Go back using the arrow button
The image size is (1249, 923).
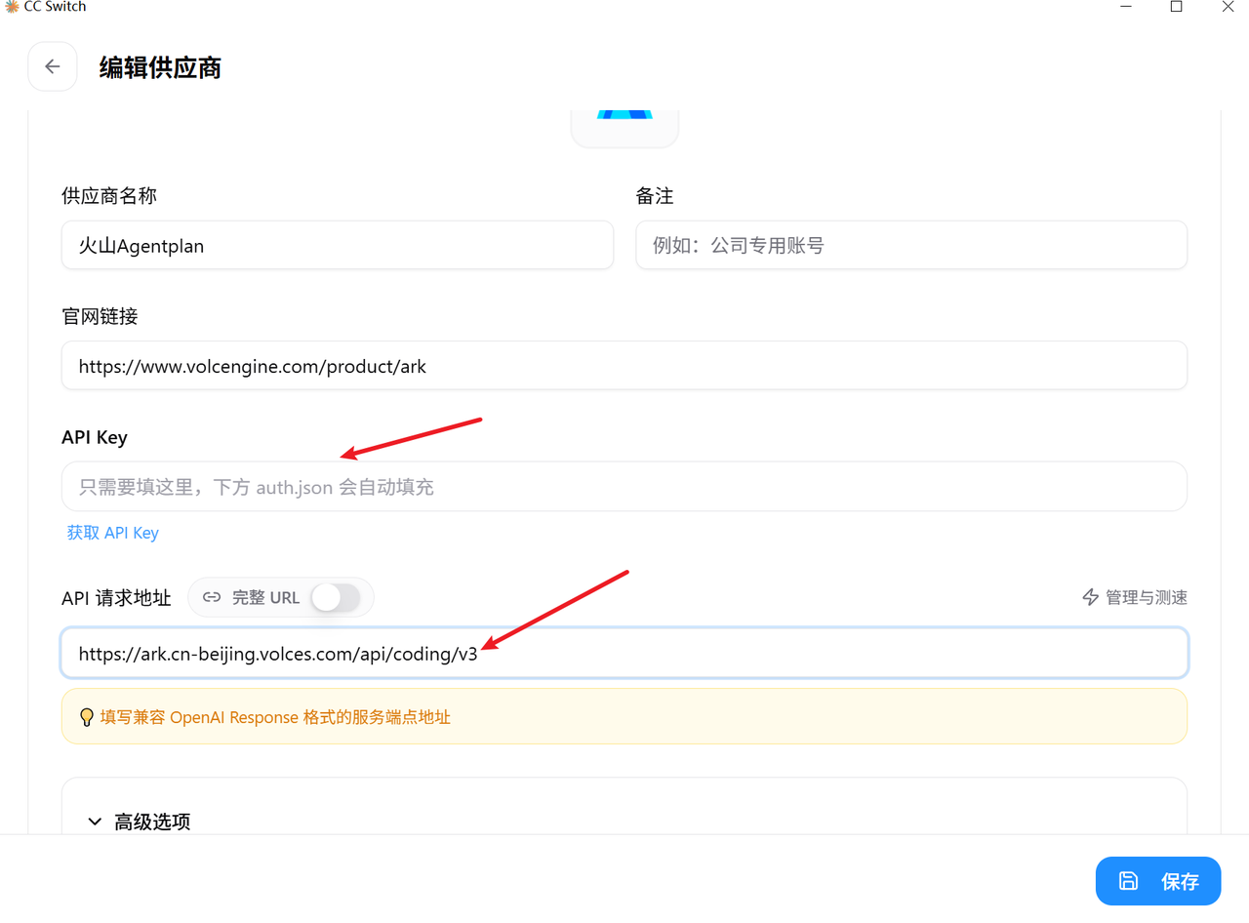point(53,66)
